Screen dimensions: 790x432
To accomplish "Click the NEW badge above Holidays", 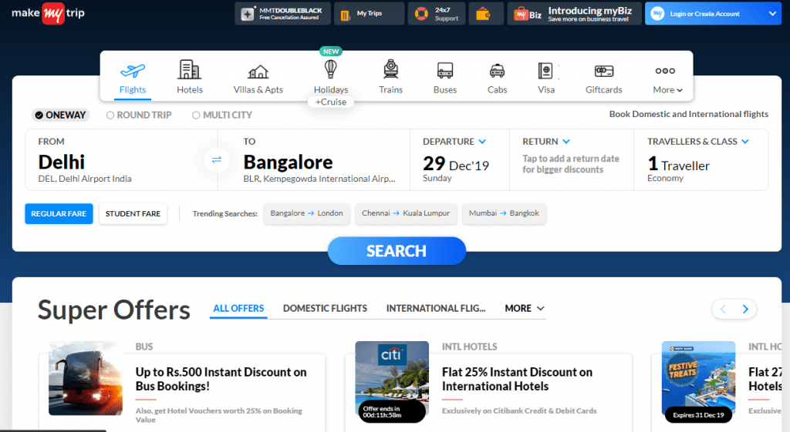I will [x=331, y=52].
